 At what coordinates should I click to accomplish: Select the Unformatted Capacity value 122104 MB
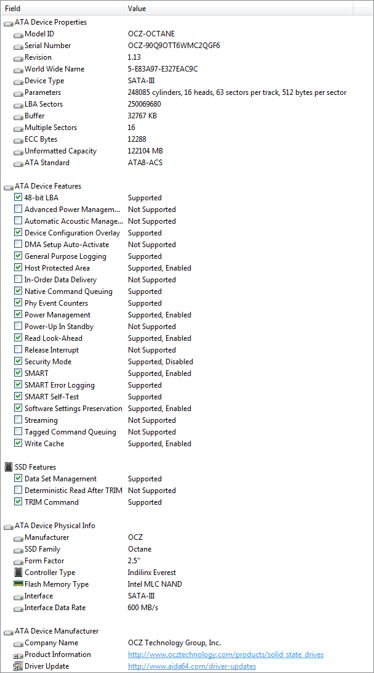[145, 151]
